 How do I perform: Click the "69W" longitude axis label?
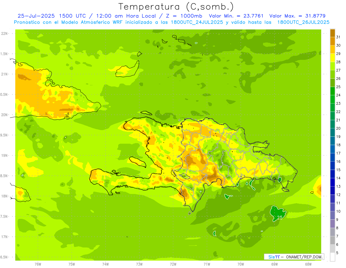tap(274, 265)
